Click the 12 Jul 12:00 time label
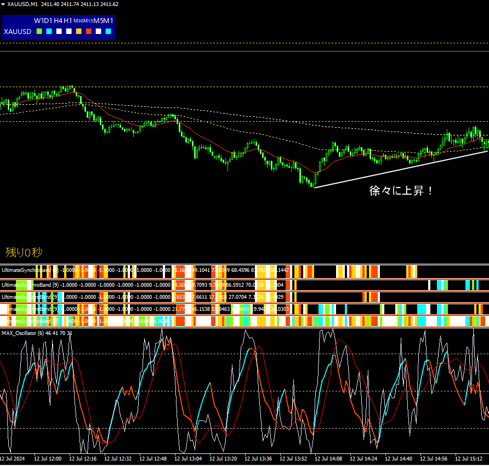 tap(48, 459)
